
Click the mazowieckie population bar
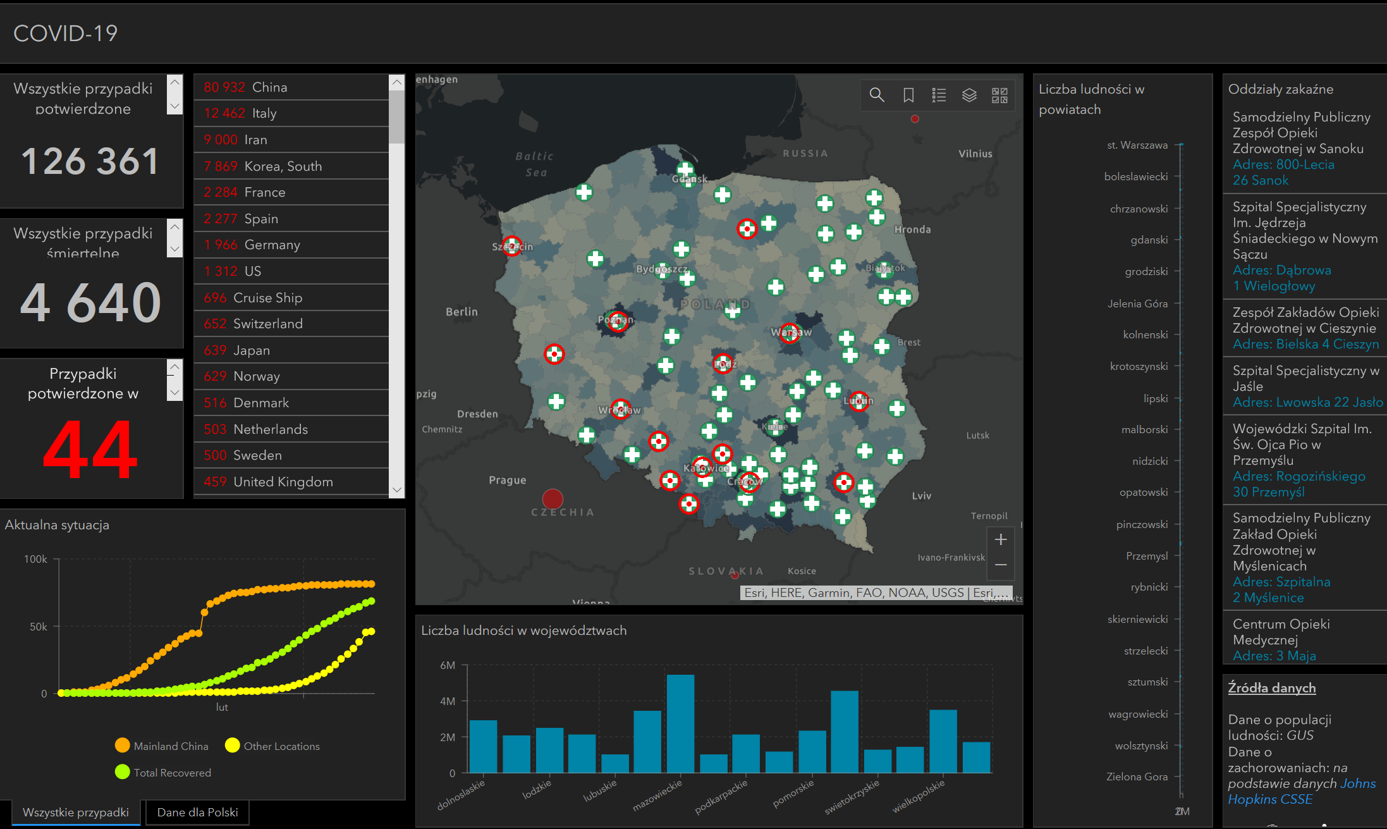680,723
